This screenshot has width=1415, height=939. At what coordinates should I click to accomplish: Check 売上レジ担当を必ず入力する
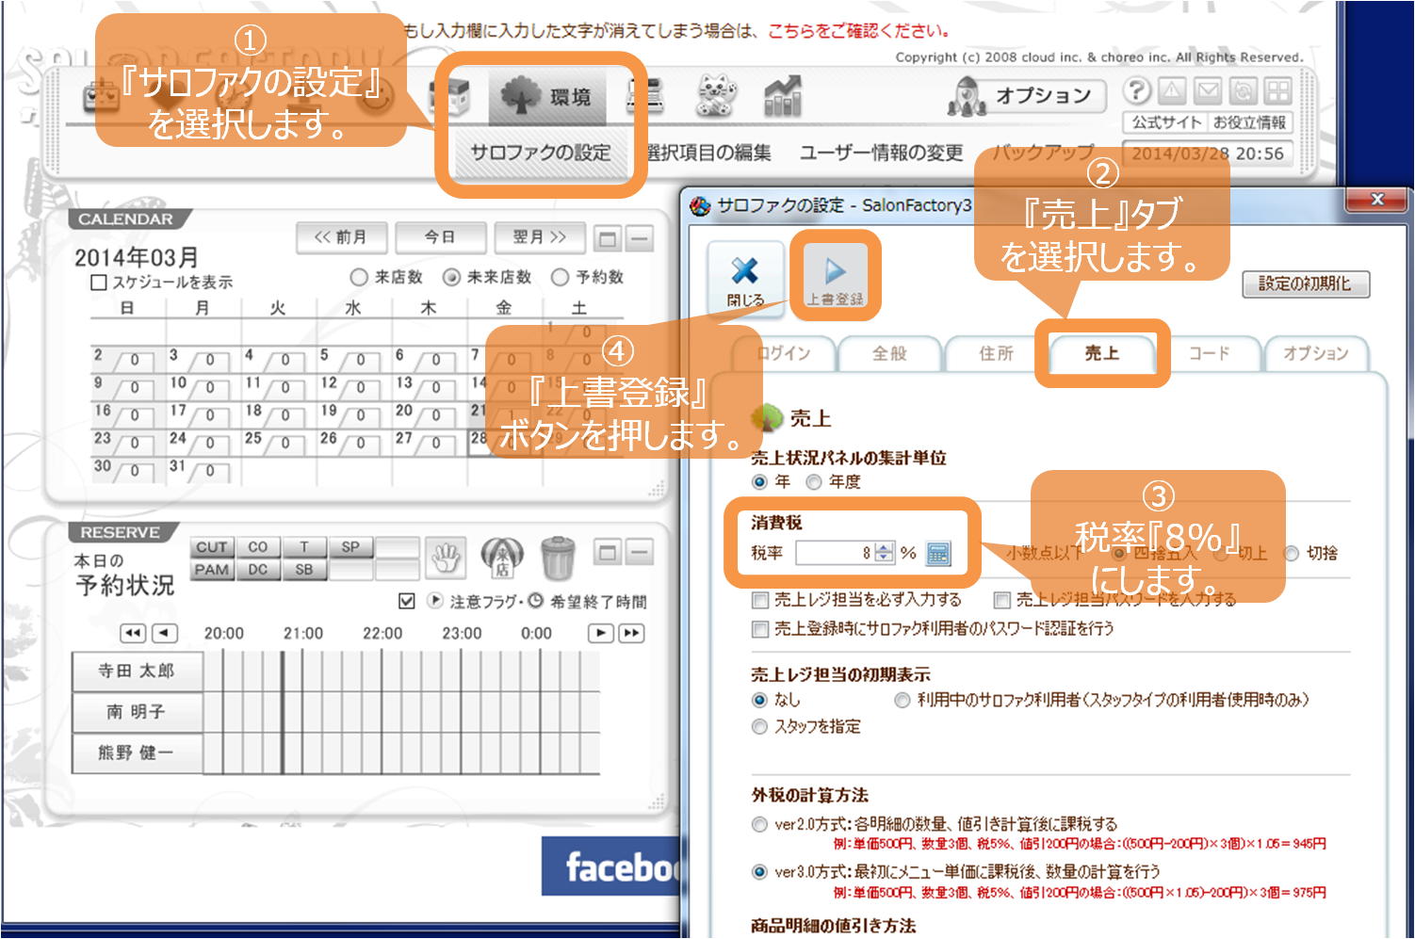point(759,600)
